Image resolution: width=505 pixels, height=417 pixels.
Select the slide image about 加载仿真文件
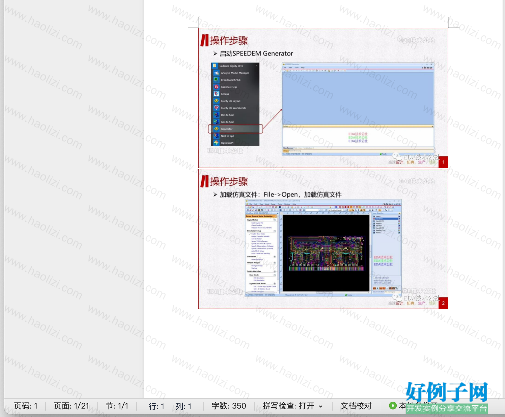coord(323,239)
